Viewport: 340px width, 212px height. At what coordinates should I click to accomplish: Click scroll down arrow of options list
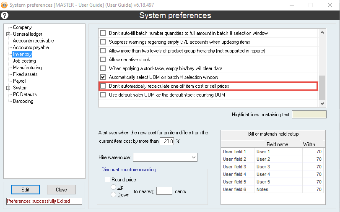coord(322,104)
